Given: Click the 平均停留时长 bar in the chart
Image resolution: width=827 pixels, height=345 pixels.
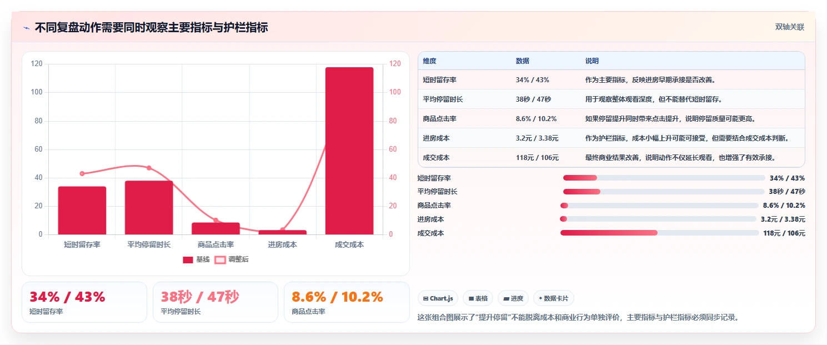Looking at the screenshot, I should [149, 208].
